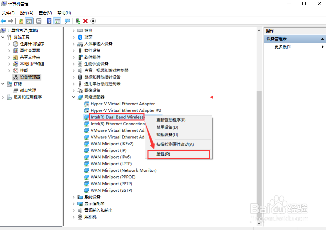Image resolution: width=326 pixels, height=230 pixels.
Task: Click the update driver toolbar icon
Action: 78,21
